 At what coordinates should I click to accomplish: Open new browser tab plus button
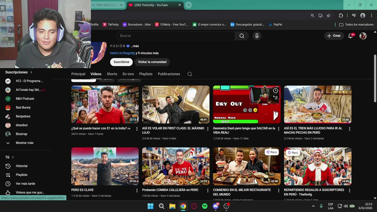188,5
